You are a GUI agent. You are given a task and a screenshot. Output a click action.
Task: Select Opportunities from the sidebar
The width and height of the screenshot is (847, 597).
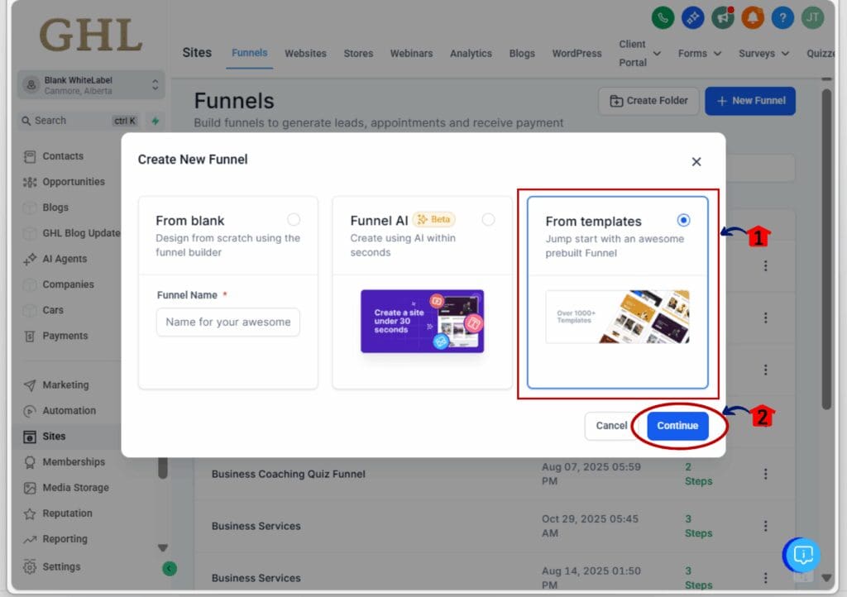[x=72, y=181]
